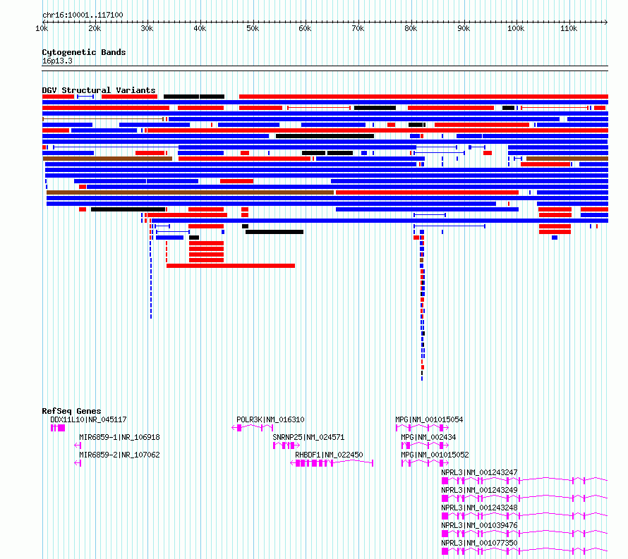Open the DDX11L10|NR_045117 gene label

point(88,419)
